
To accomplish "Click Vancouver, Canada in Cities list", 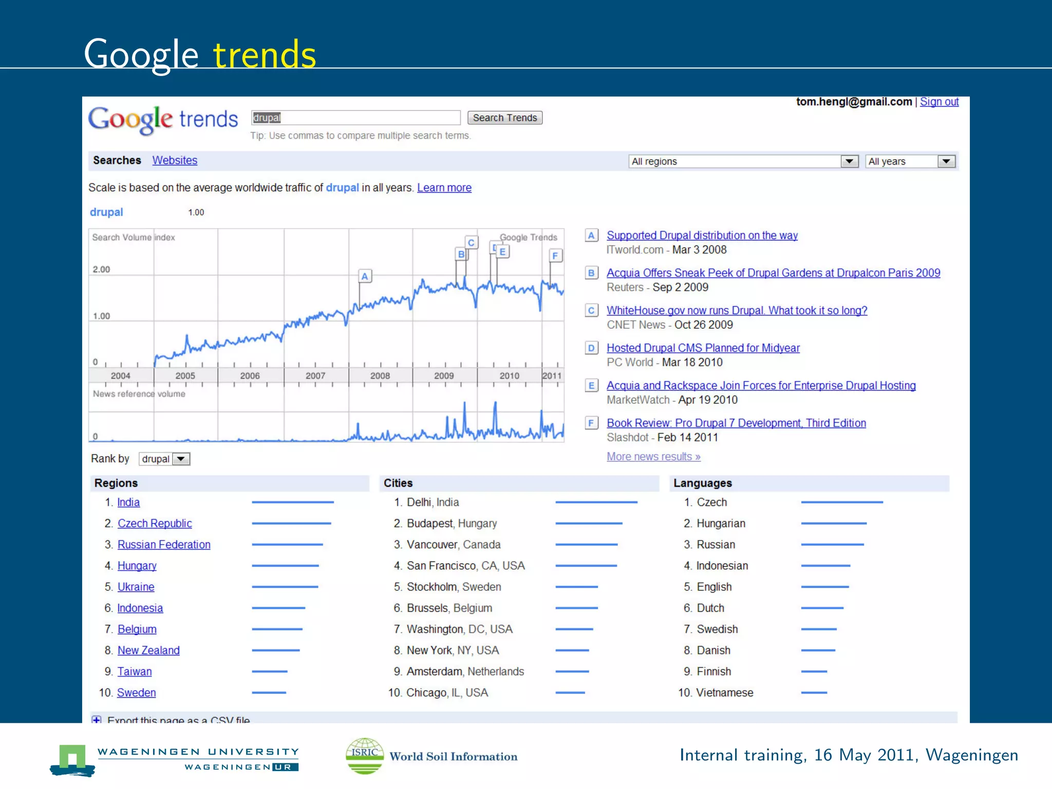I will 454,544.
